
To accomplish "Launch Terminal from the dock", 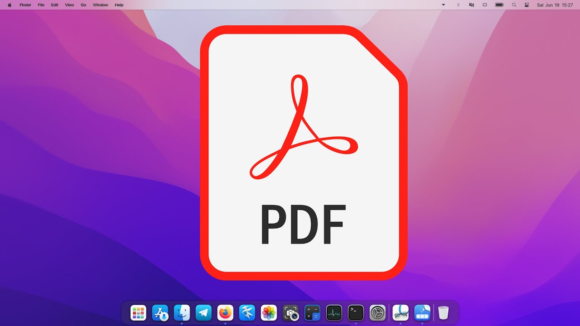I will pyautogui.click(x=356, y=313).
